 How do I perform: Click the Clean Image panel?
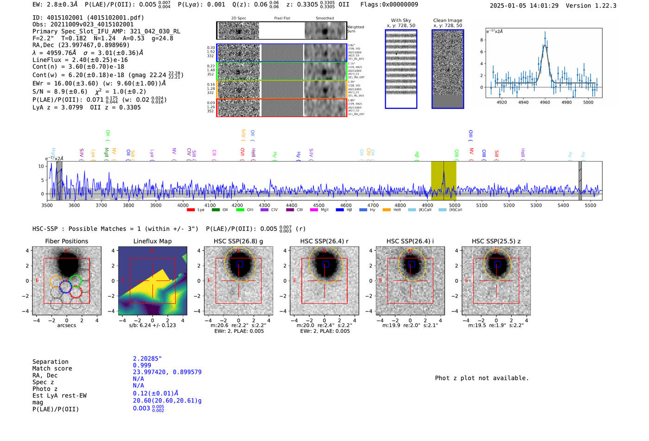click(448, 69)
